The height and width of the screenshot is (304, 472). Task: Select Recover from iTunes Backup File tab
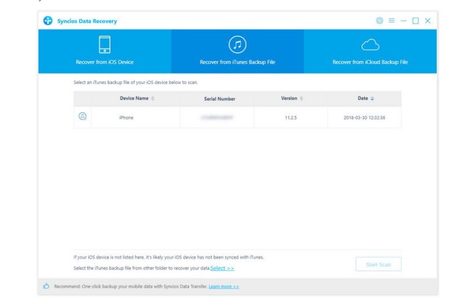pyautogui.click(x=238, y=52)
